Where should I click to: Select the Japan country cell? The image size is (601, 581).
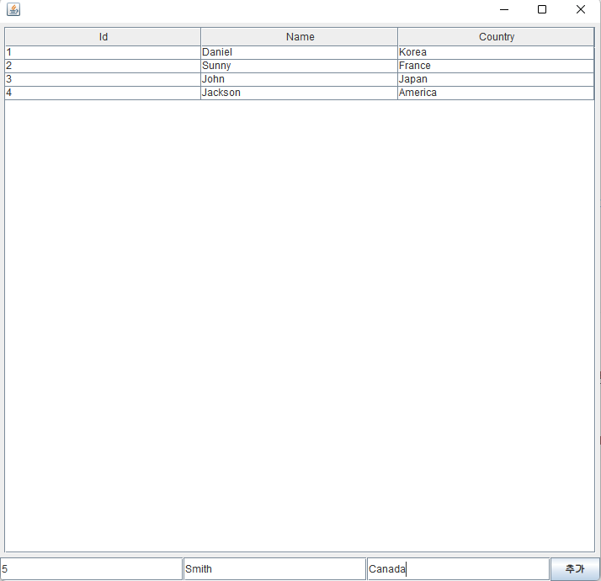[x=496, y=79]
